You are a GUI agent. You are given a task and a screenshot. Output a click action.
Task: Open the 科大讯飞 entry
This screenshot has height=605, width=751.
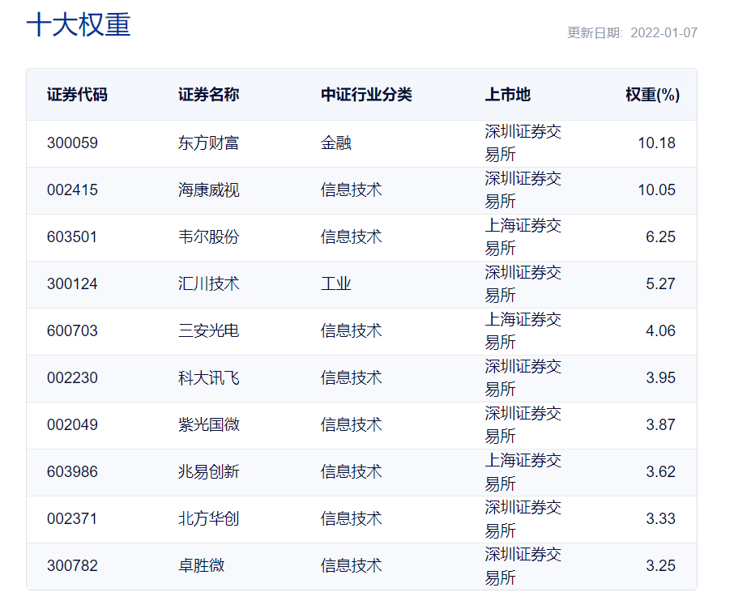pyautogui.click(x=208, y=378)
